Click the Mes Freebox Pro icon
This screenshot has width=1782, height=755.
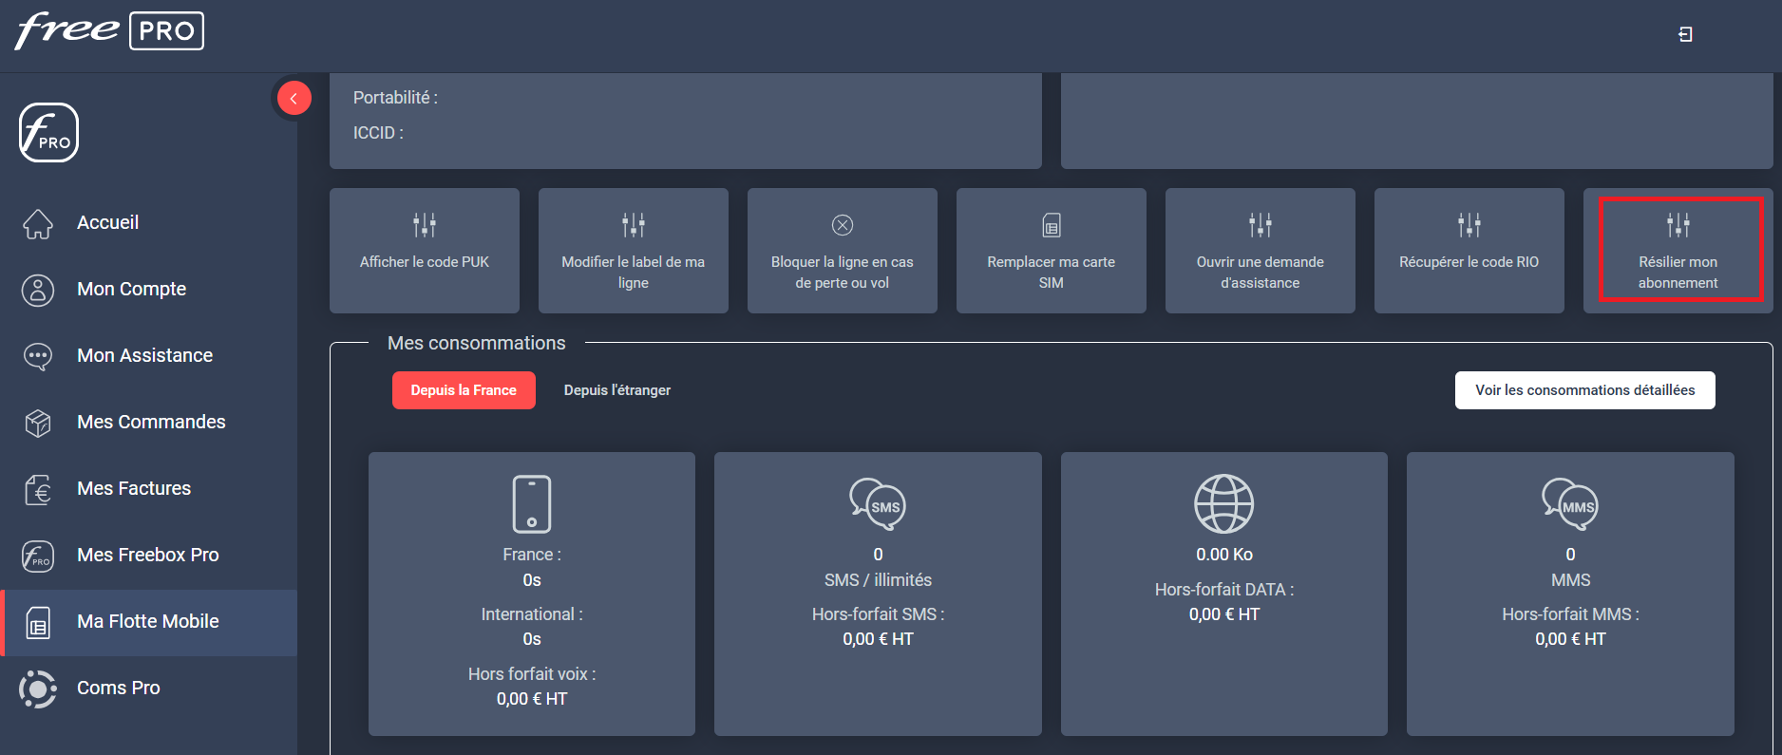[38, 556]
